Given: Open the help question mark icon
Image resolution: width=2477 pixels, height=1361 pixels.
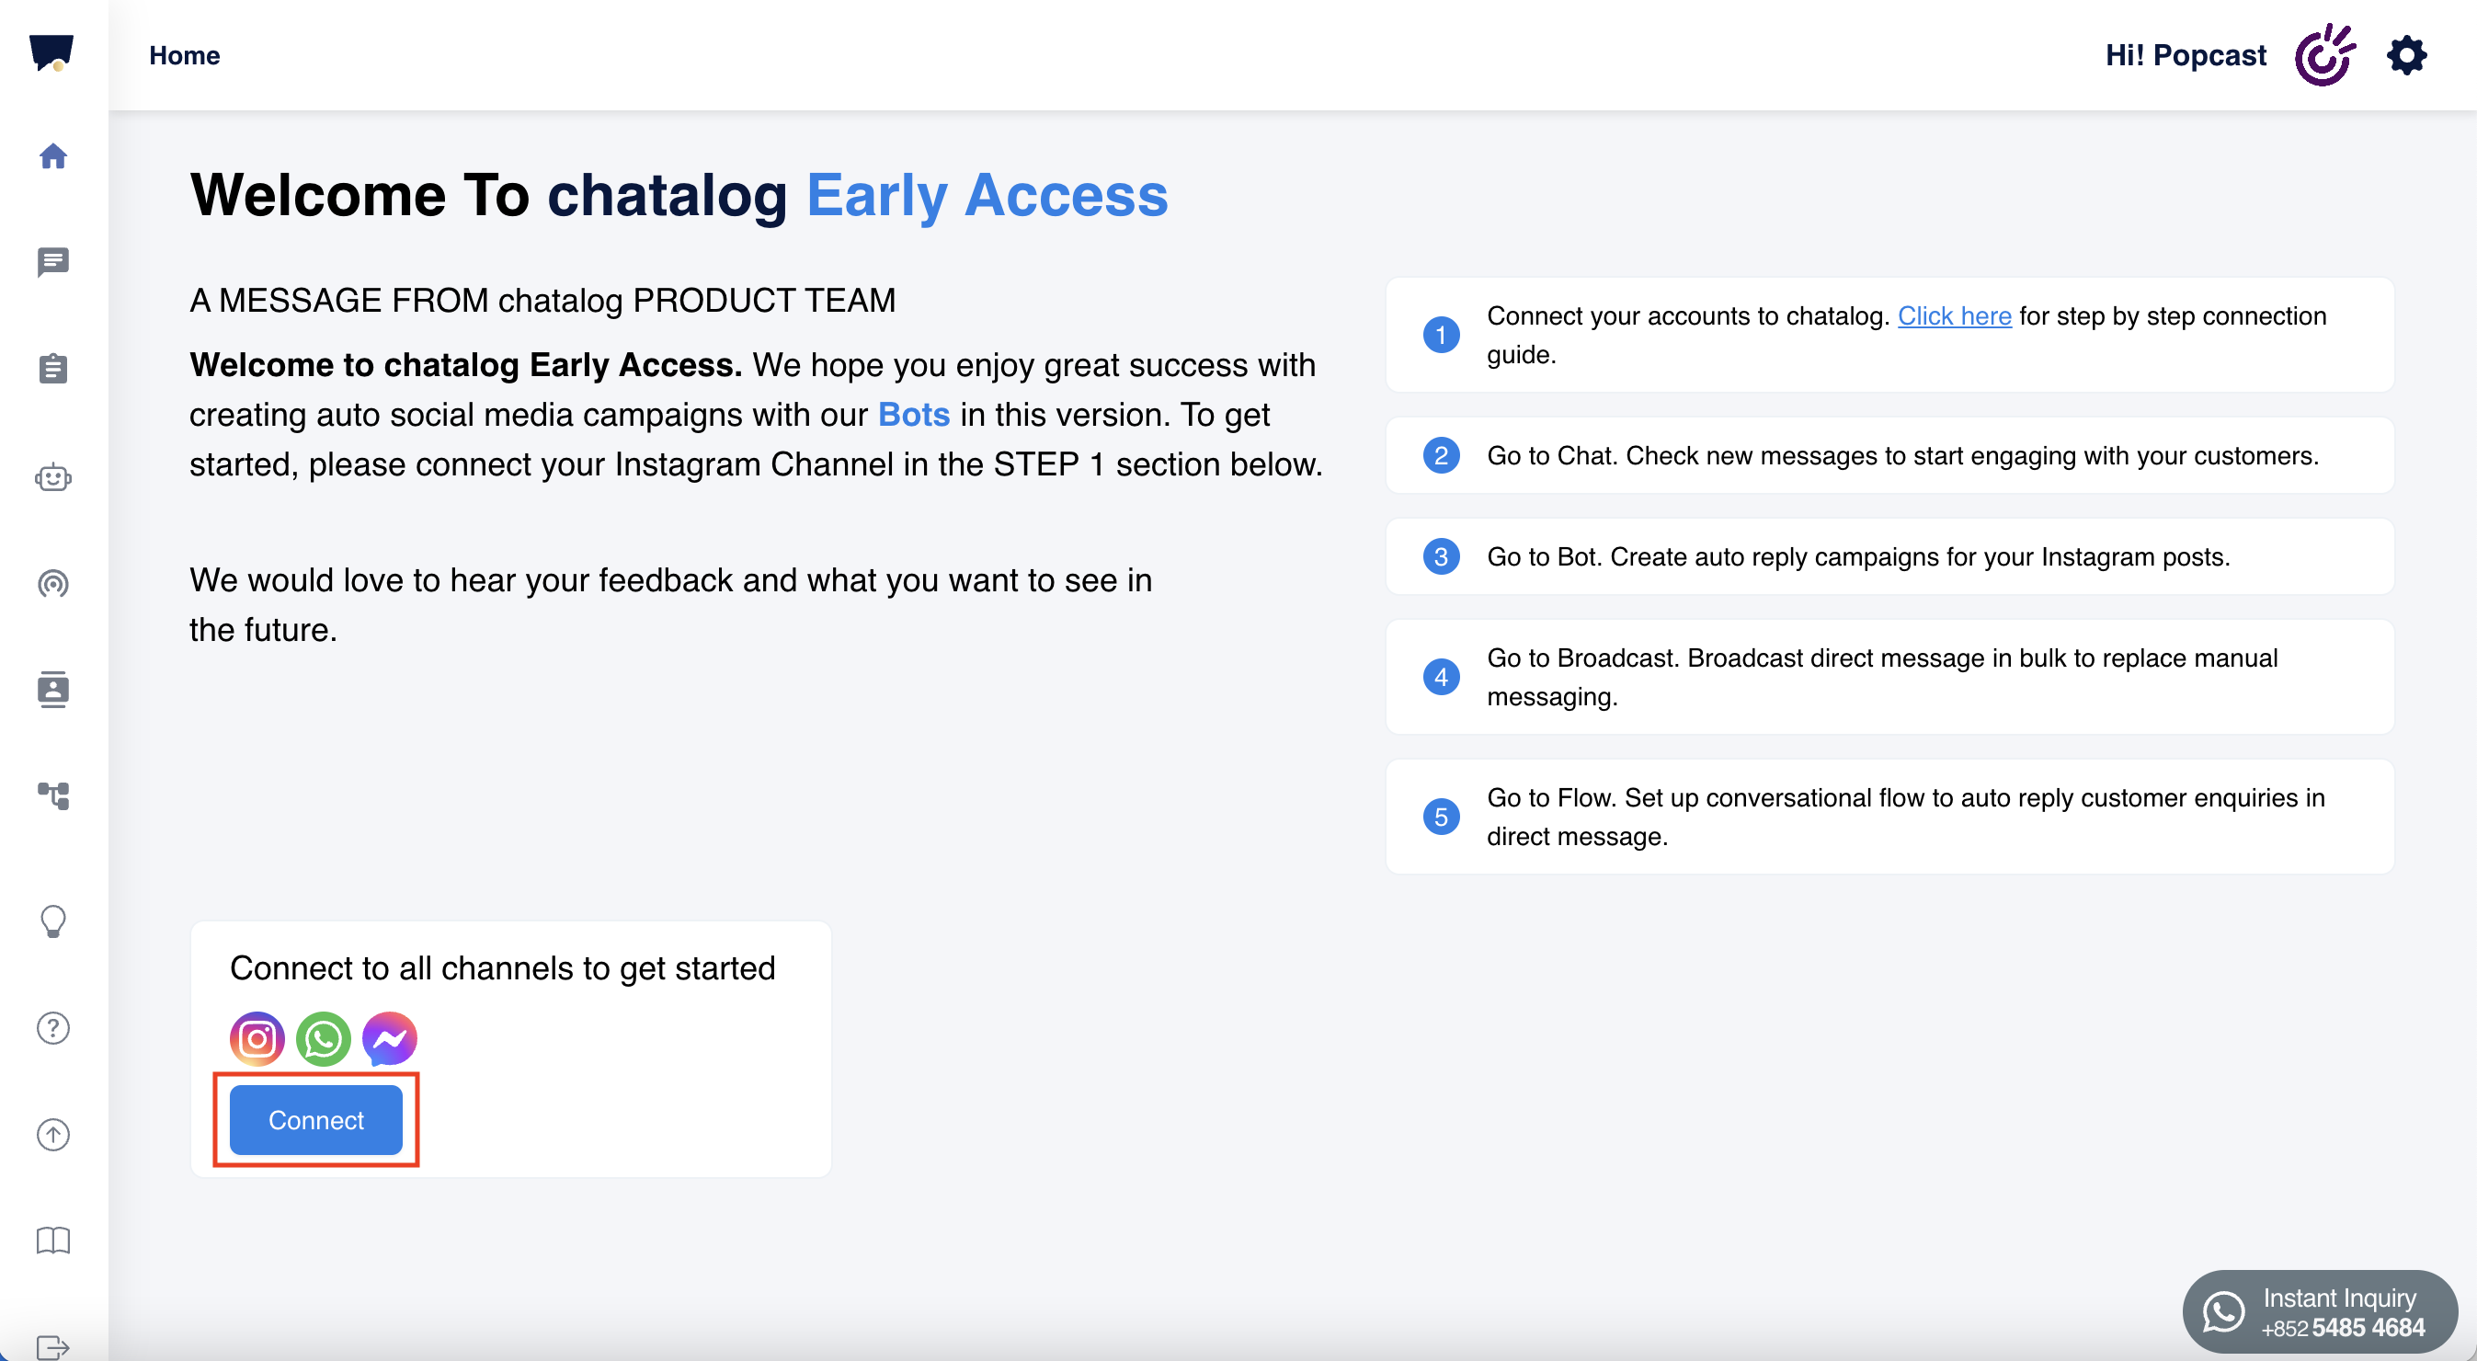Looking at the screenshot, I should point(53,1028).
